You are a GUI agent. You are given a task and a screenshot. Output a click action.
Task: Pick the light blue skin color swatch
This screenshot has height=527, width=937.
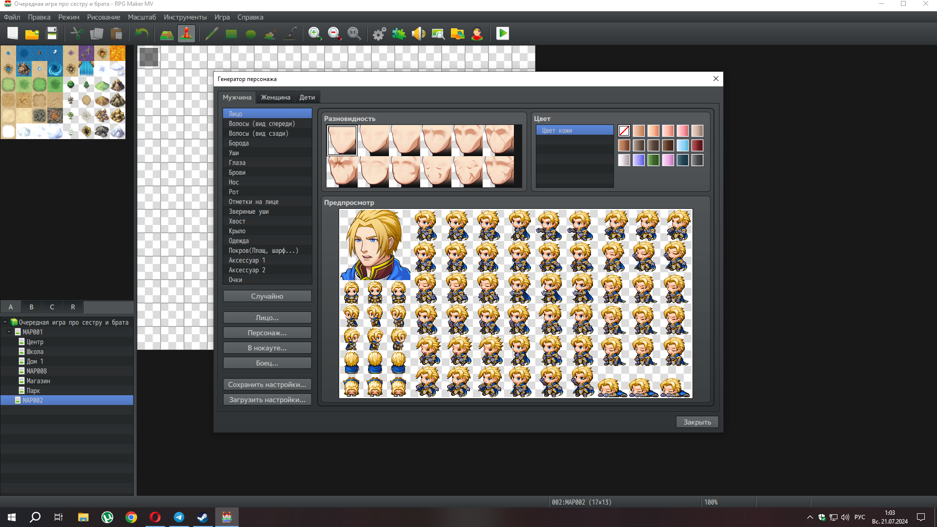pyautogui.click(x=682, y=145)
